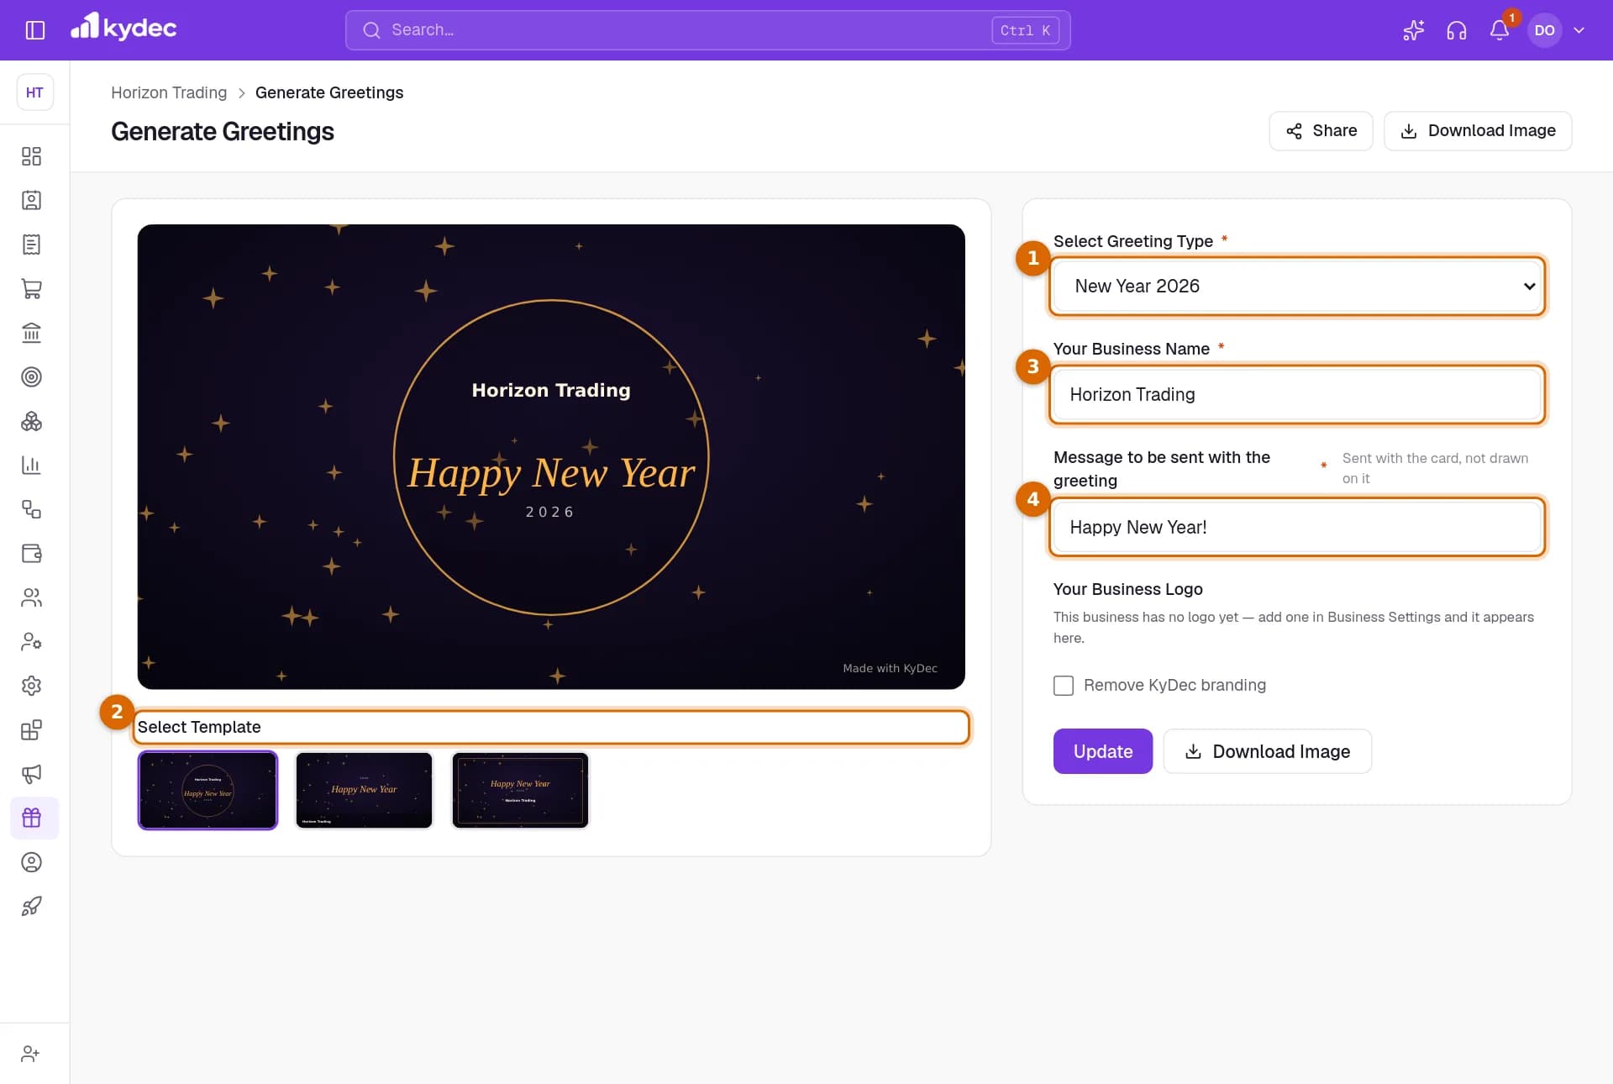Open the HT business switcher
Viewport: 1613px width, 1084px height.
click(34, 92)
